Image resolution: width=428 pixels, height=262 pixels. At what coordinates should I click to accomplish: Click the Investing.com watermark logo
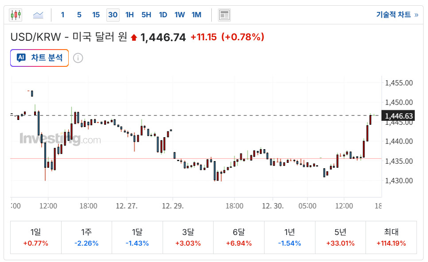tap(60, 139)
